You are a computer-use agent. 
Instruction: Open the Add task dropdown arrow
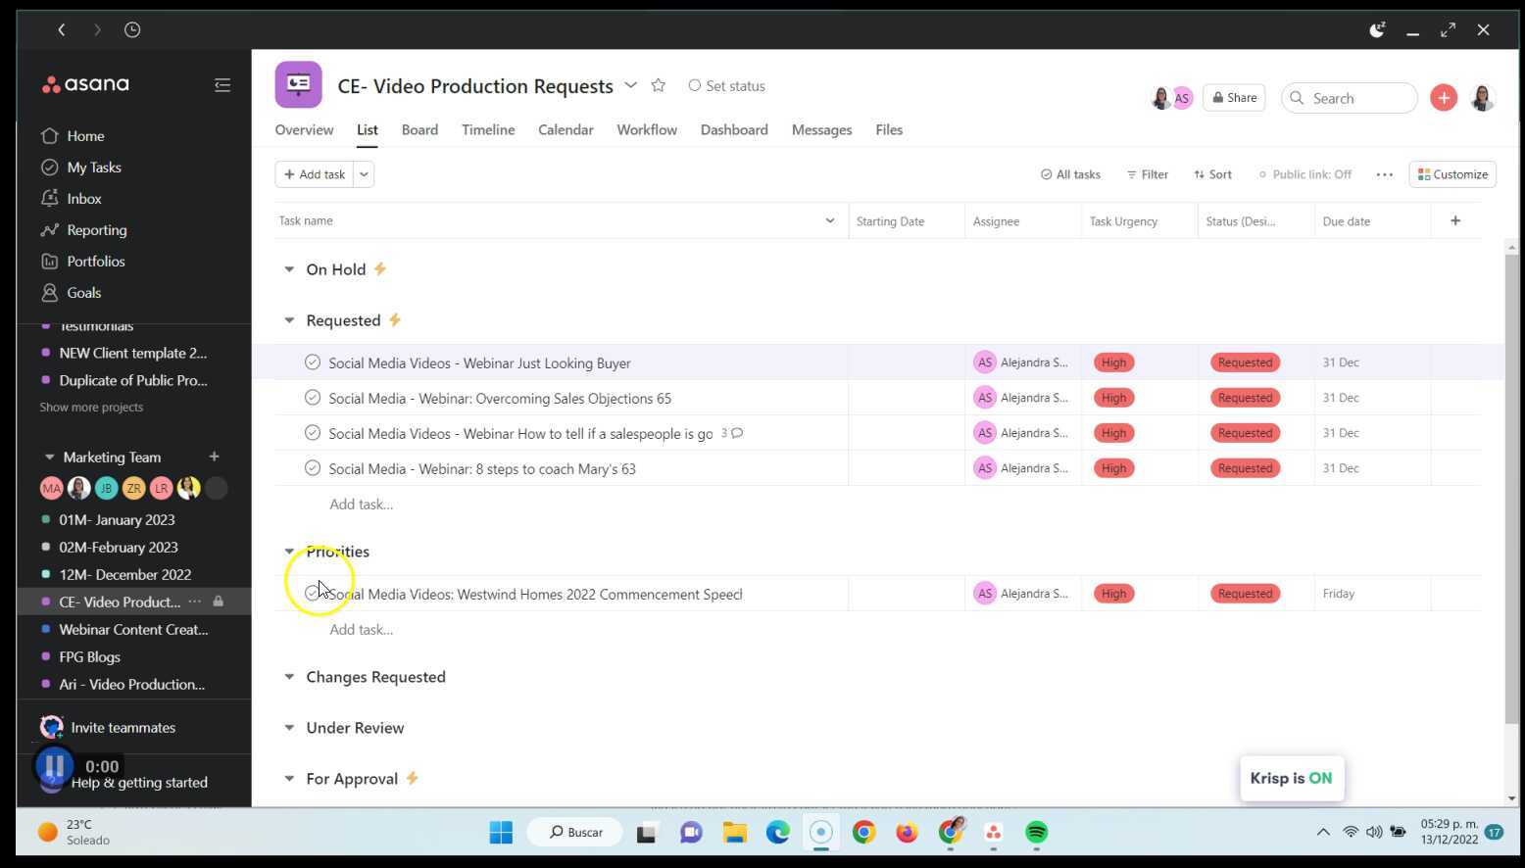pos(364,174)
